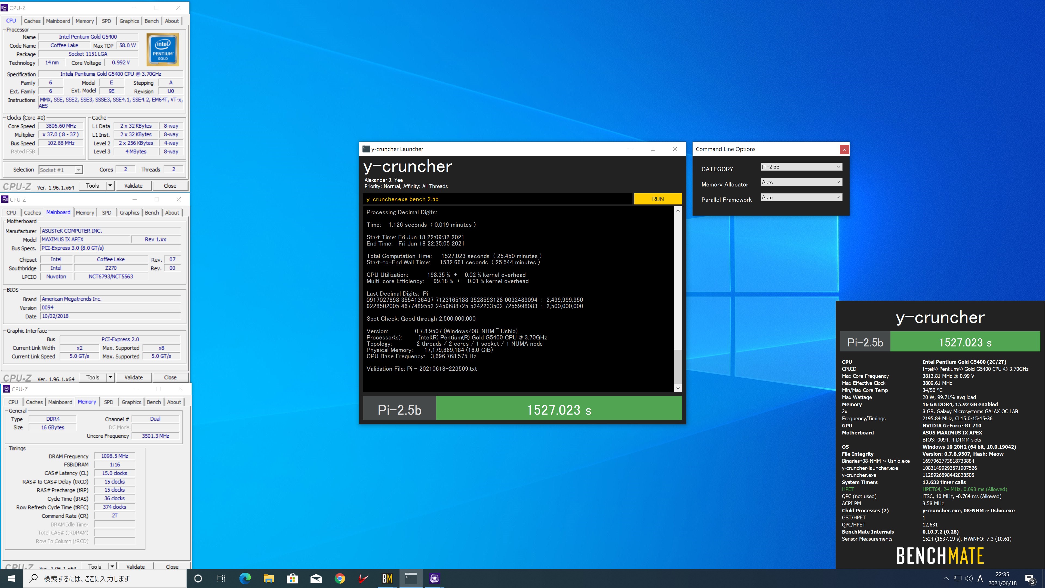Open Windows Start menu
The image size is (1045, 588).
click(x=11, y=578)
